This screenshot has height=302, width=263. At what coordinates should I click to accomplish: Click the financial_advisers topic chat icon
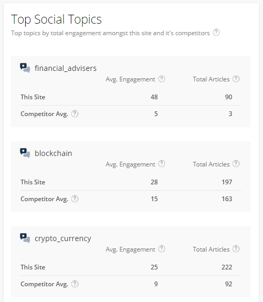point(25,68)
